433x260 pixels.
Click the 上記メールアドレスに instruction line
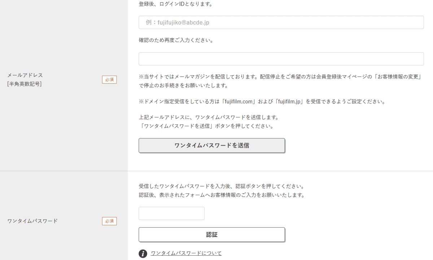click(x=209, y=117)
